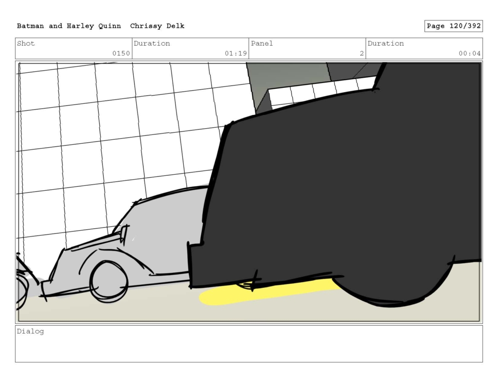Click the storyboard drawing of the cars
This screenshot has width=498, height=385.
click(x=249, y=192)
